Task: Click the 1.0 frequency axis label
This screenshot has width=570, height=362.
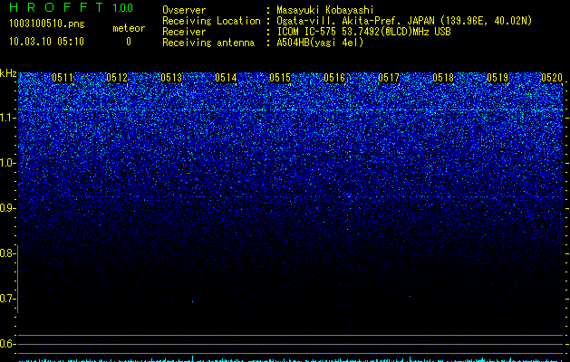Action: tap(7, 163)
